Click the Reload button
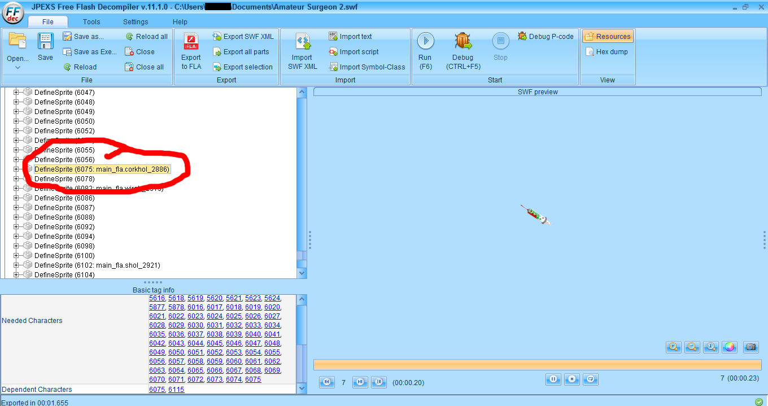 coord(80,67)
